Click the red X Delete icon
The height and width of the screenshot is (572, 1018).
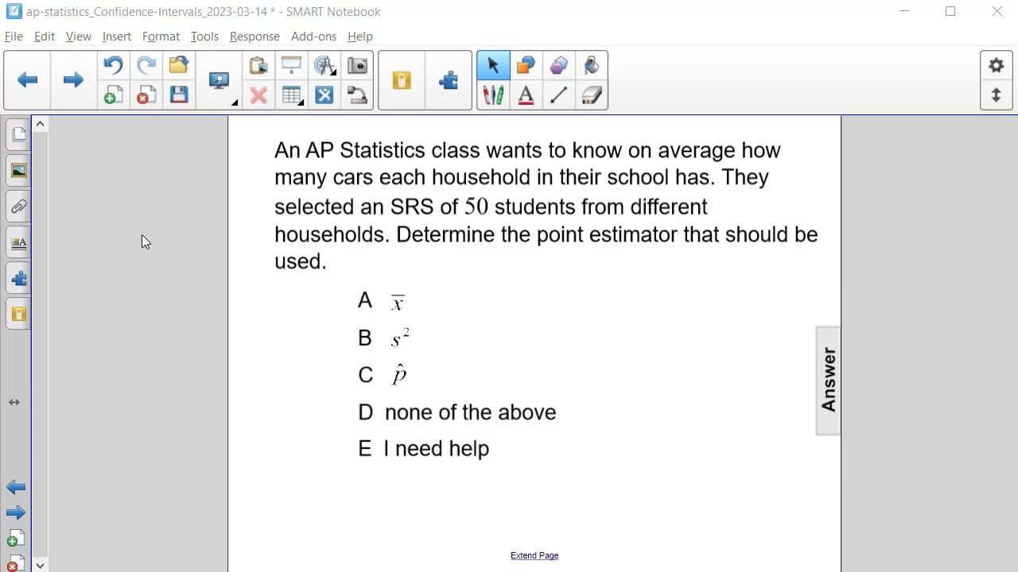click(x=258, y=95)
